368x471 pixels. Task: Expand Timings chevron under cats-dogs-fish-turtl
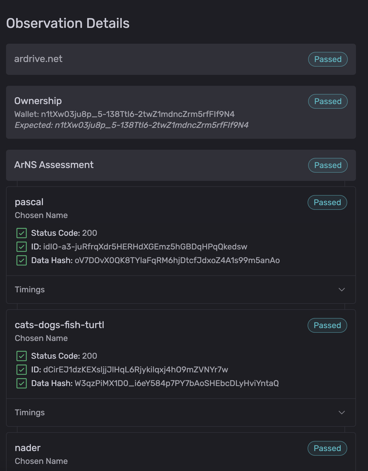coord(341,413)
